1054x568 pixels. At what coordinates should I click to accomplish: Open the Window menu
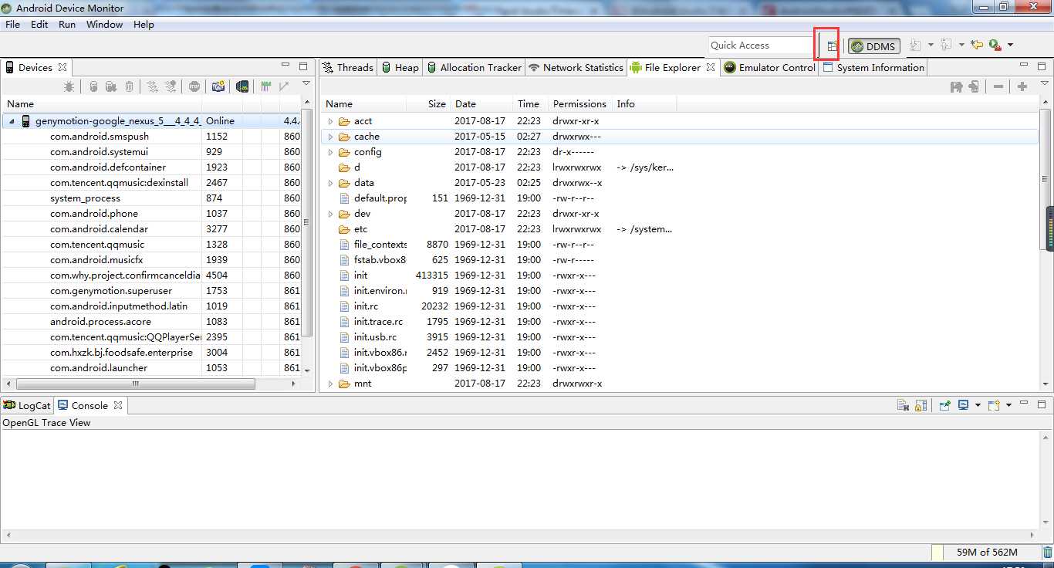point(104,25)
